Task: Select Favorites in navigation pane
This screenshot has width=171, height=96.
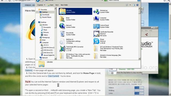Action: click(x=42, y=10)
